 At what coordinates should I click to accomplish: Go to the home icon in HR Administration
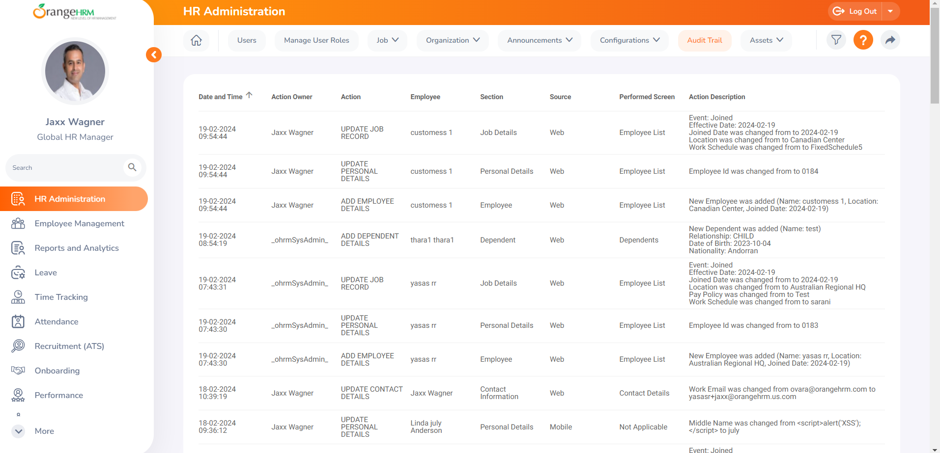(196, 40)
